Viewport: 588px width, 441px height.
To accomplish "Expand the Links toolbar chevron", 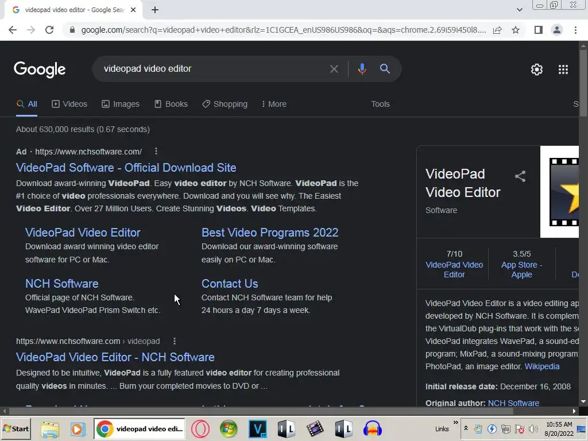I will tap(455, 423).
